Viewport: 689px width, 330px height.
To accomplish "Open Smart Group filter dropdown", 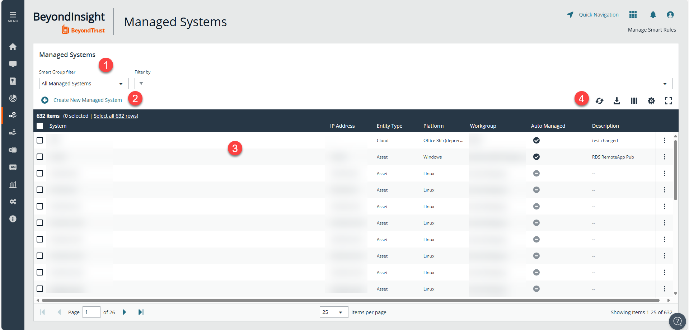I will [84, 84].
